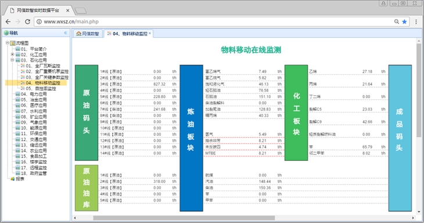Image resolution: width=424 pixels, height=223 pixels.
Task: Click the zoom magnifier icon in address bar
Action: point(397,21)
